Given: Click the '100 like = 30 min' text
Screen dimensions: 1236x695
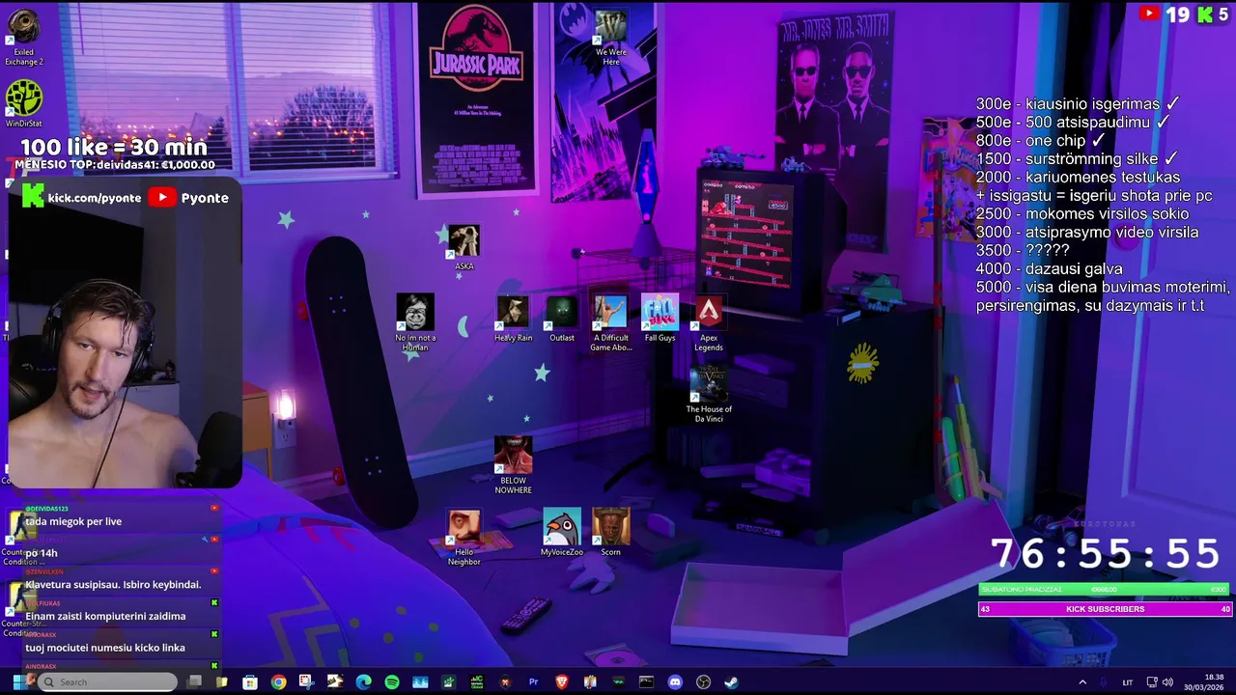Looking at the screenshot, I should [x=114, y=147].
